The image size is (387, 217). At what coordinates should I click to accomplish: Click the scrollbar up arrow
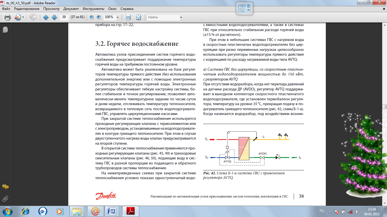point(384,25)
